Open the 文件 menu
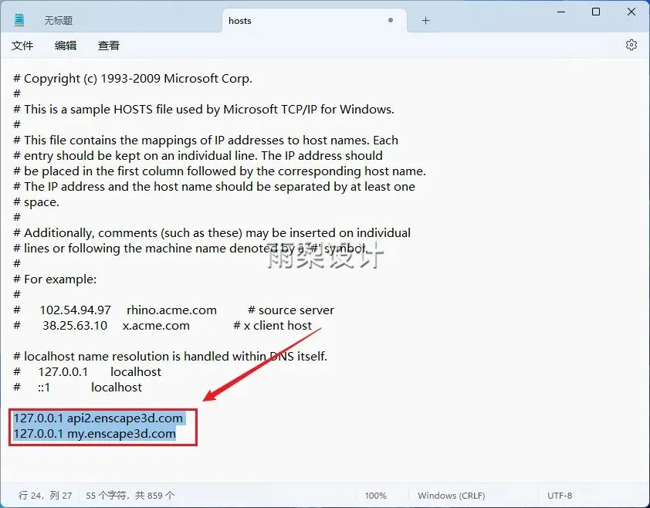The height and width of the screenshot is (508, 650). tap(22, 46)
